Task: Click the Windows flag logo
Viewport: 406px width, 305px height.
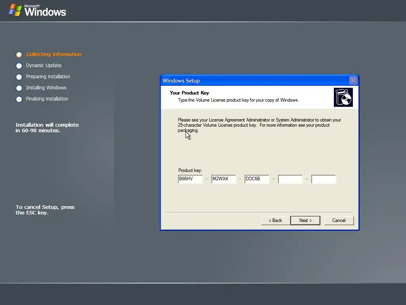Action: coord(15,10)
